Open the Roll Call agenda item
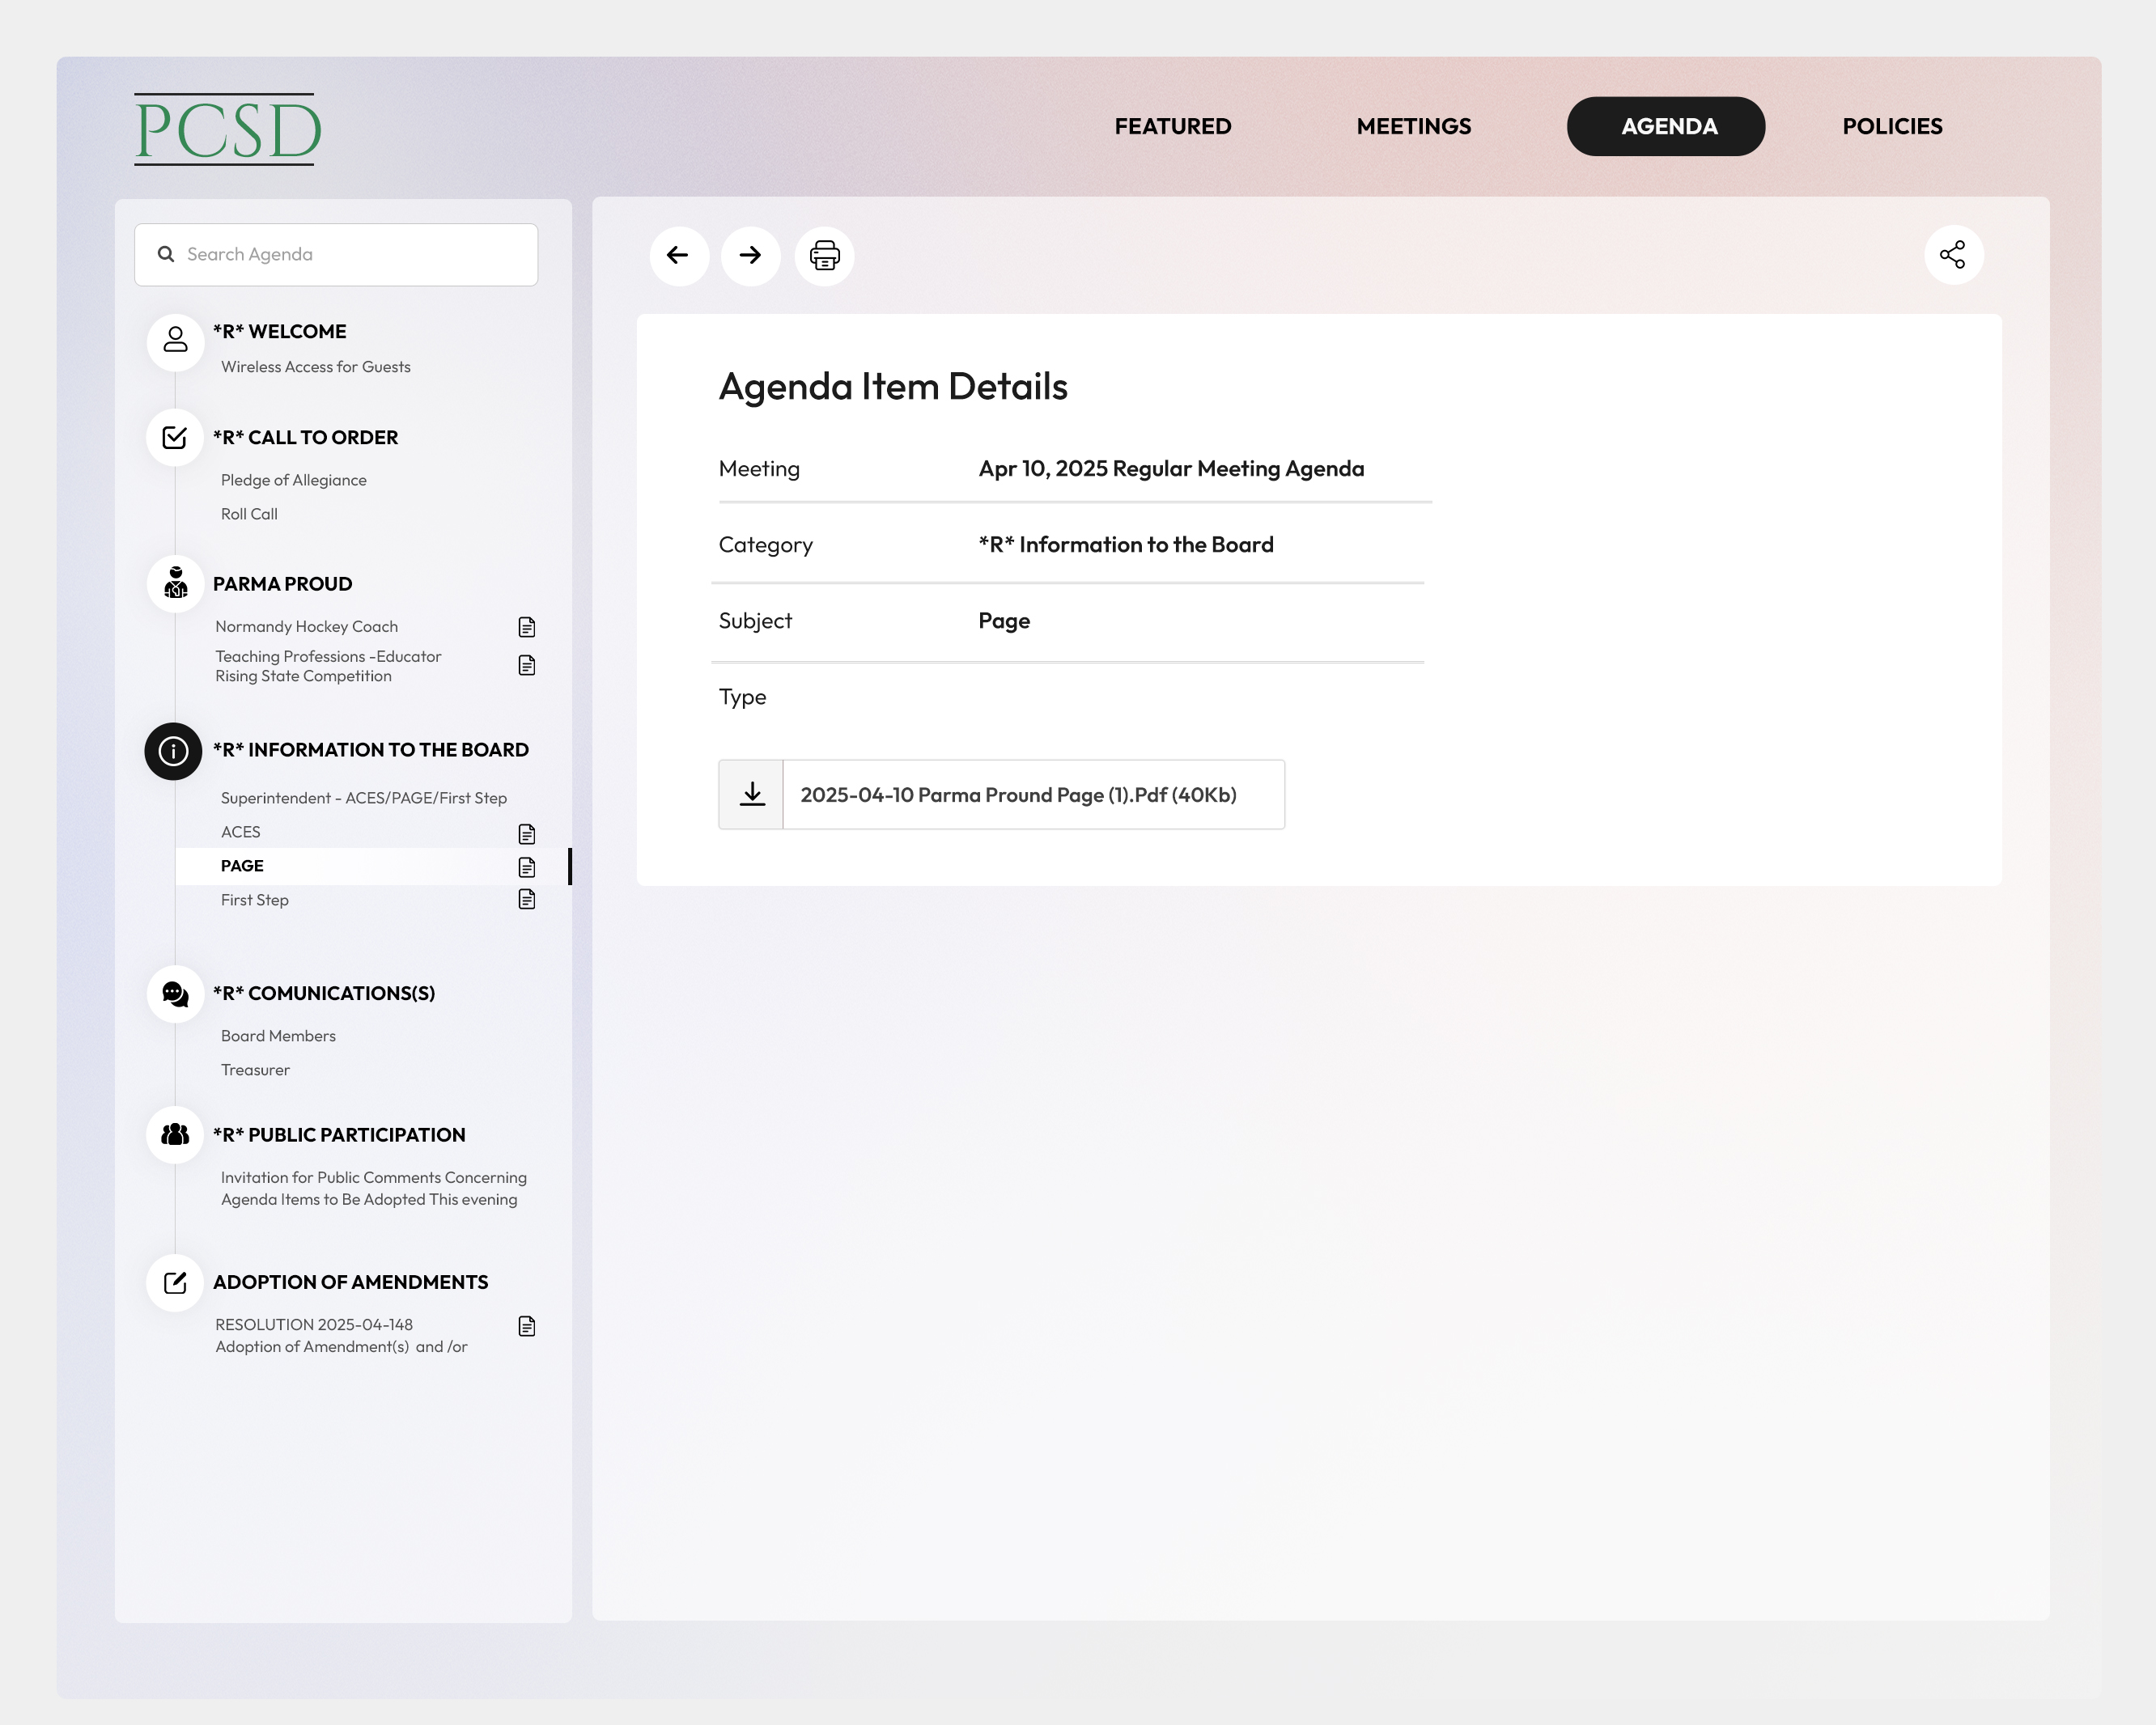Viewport: 2156px width, 1725px height. [249, 514]
